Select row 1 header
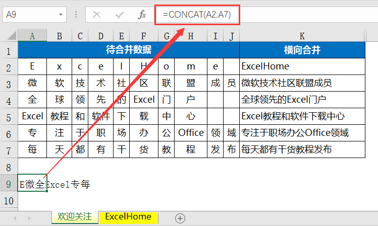This screenshot has height=226, width=378. [x=9, y=50]
